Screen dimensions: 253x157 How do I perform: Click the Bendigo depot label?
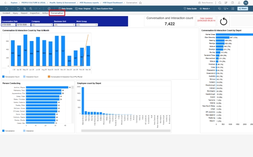coord(212,43)
